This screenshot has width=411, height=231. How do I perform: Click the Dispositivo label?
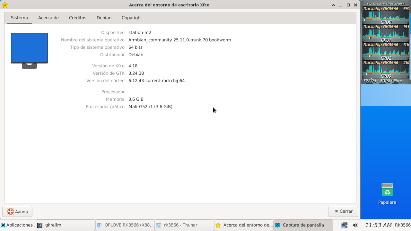(x=113, y=32)
